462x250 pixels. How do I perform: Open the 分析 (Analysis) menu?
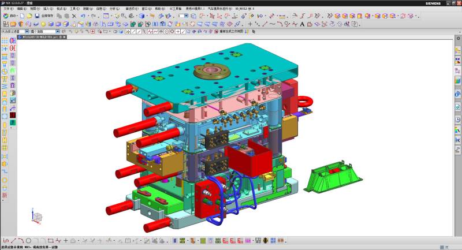pyautogui.click(x=113, y=9)
